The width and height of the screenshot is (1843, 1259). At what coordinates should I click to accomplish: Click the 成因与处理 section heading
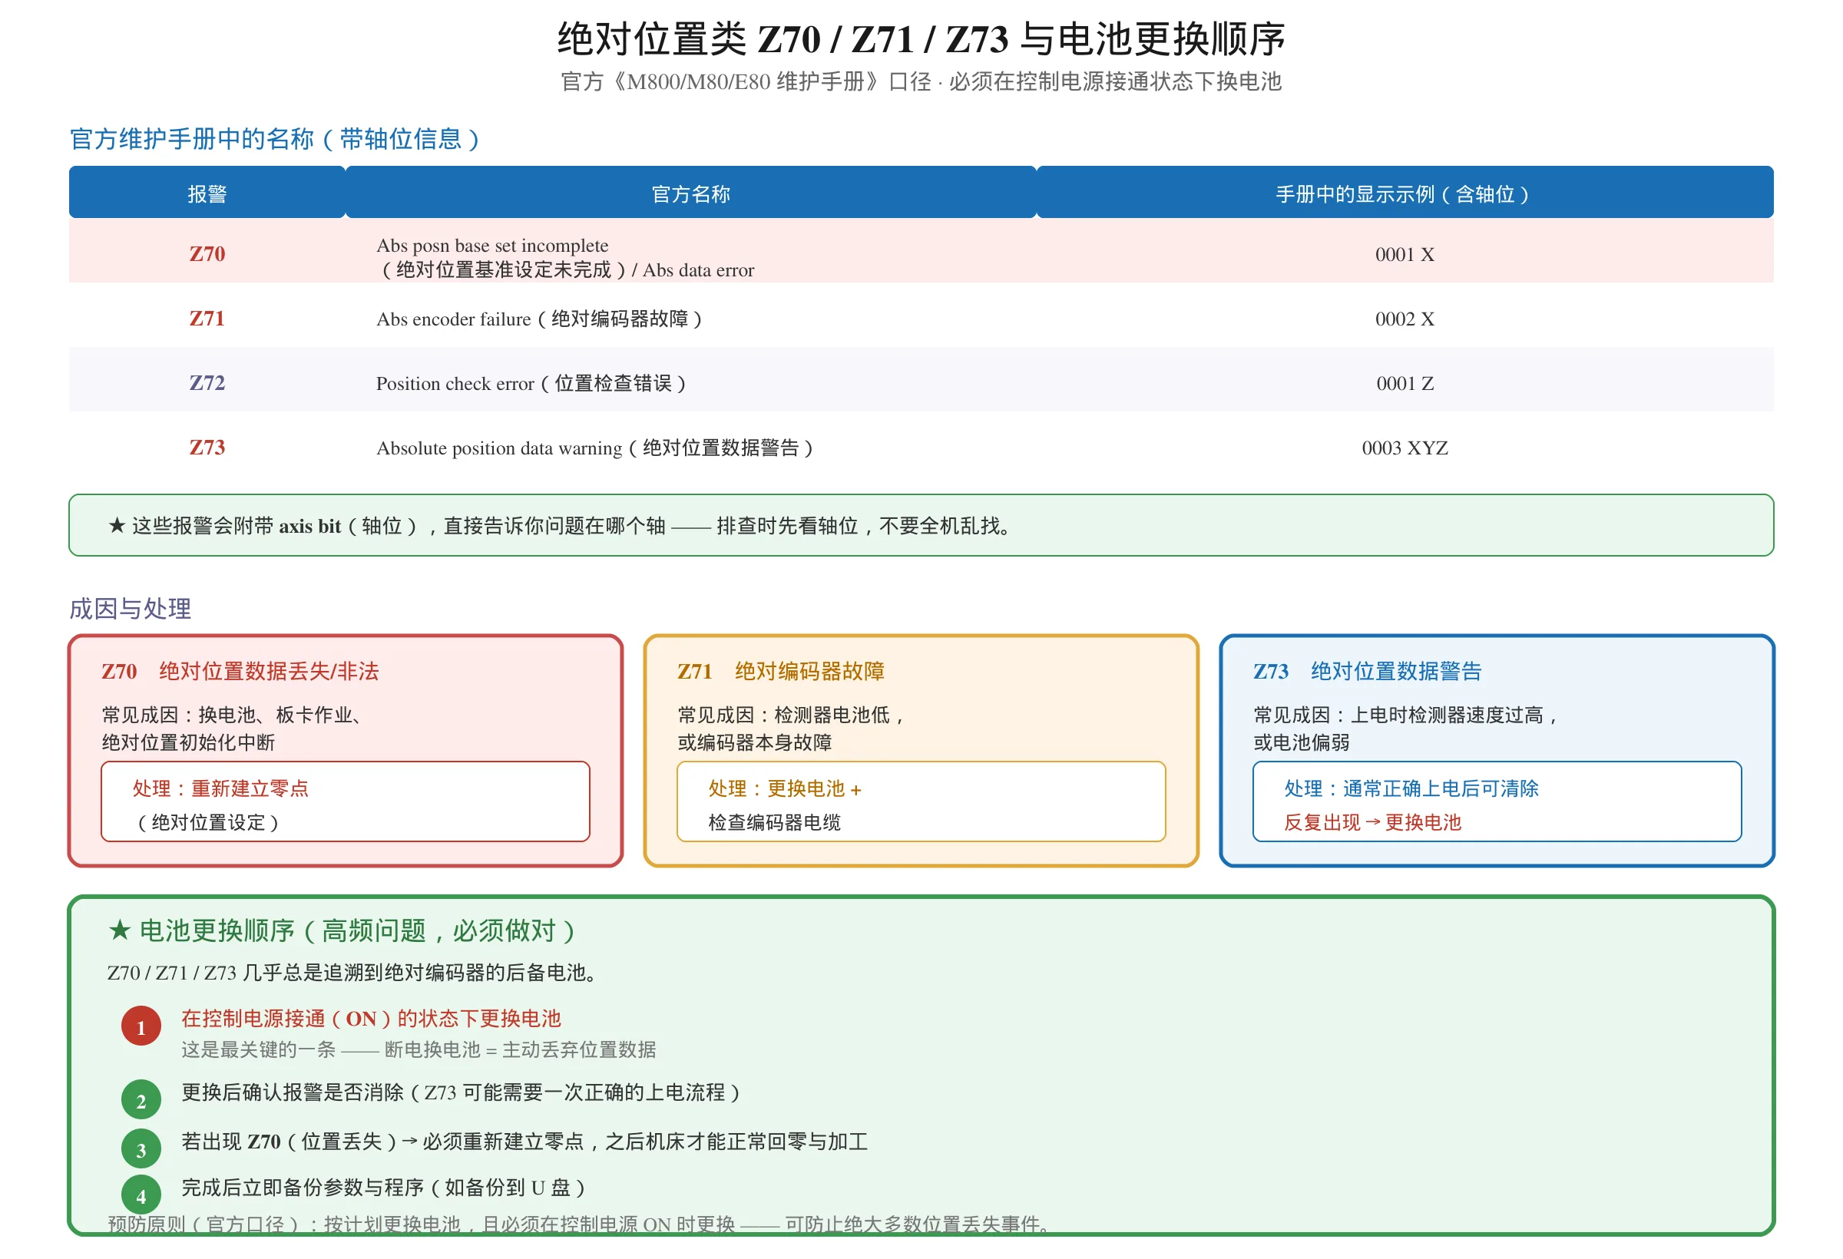(x=130, y=608)
